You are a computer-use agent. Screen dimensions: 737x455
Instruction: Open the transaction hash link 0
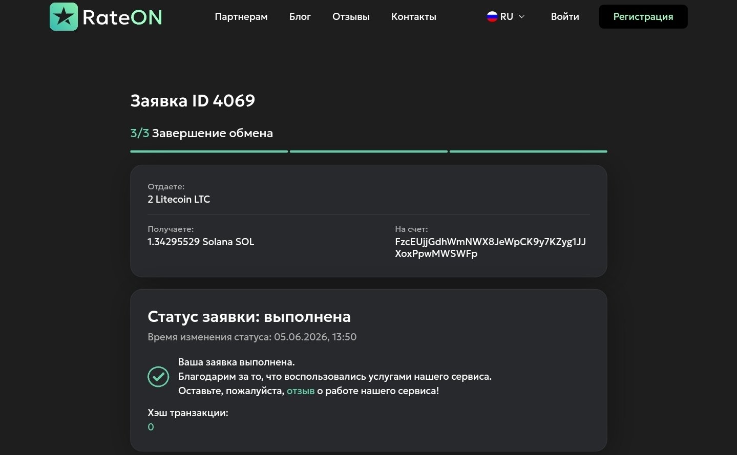[x=151, y=427]
